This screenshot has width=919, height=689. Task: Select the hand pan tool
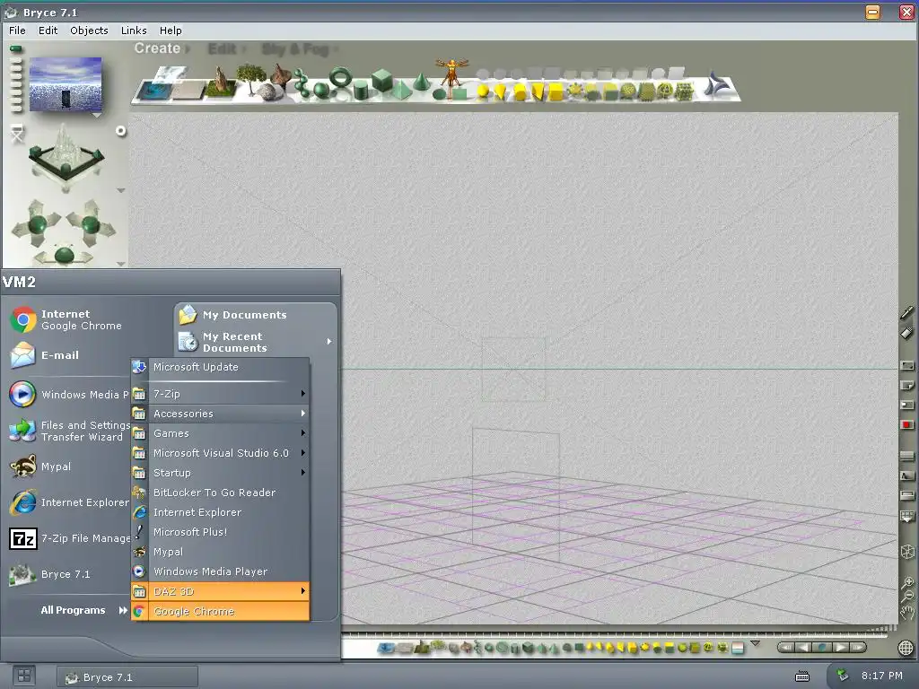coord(907,613)
